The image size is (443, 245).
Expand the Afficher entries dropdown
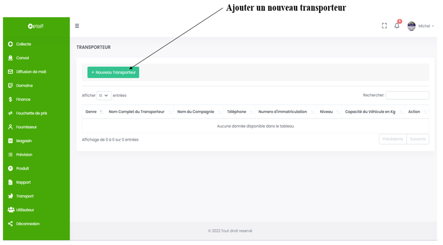[x=104, y=95]
